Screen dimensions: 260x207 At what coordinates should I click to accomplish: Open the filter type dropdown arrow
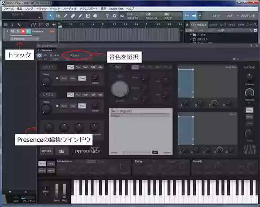tap(170, 67)
